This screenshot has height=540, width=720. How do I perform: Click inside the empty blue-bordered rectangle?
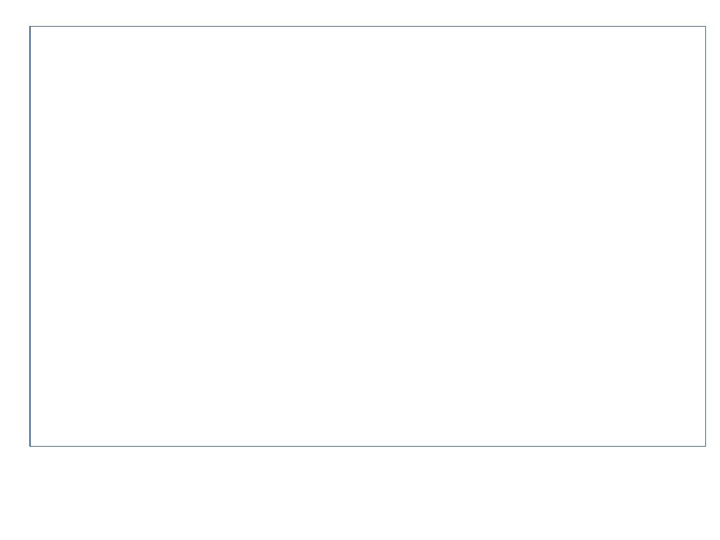(367, 236)
